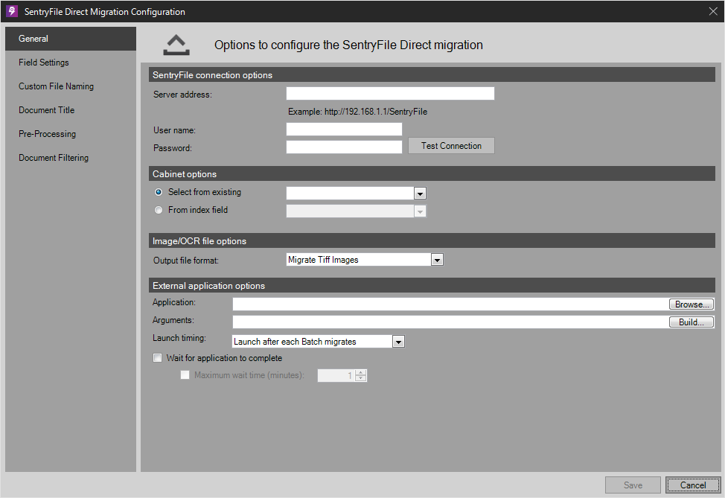Click Build to construct arguments

(x=692, y=322)
